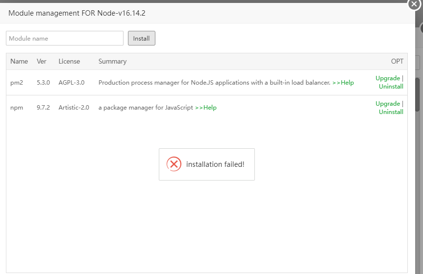Click 'a package manager for JavaScript' summary text
Screen dimensions: 423x274
(x=146, y=108)
